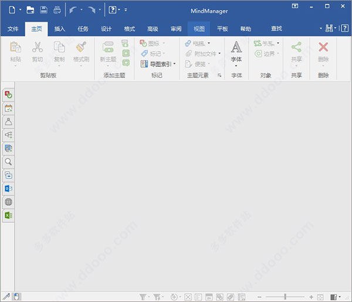
Task: Click the hierarchy icon in the tab row
Action: [x=329, y=28]
